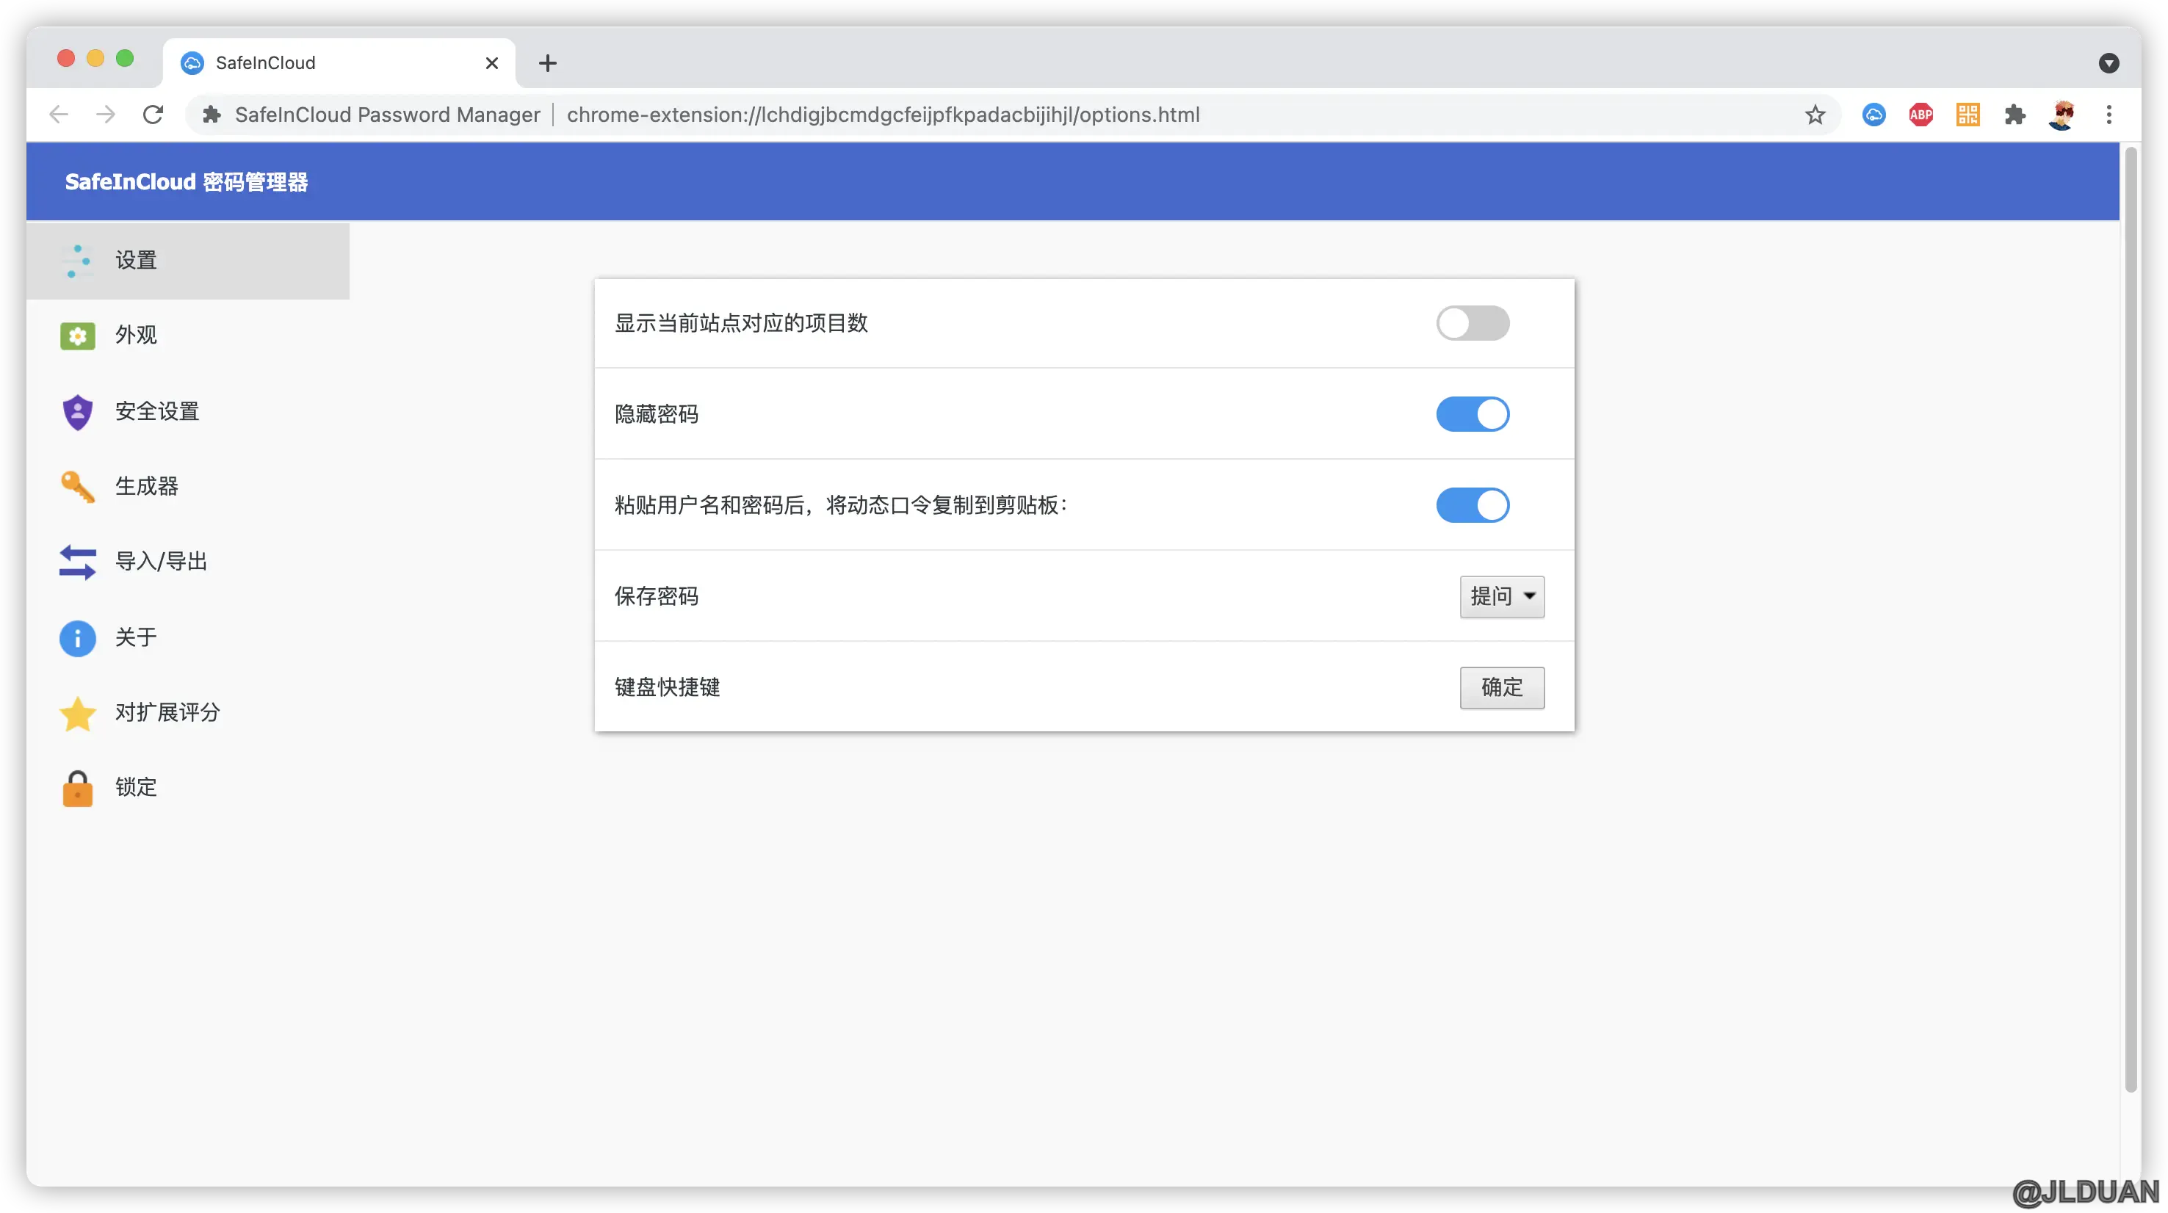Open the AdBlock Plus extension icon
This screenshot has height=1213, width=2168.
tap(1921, 115)
